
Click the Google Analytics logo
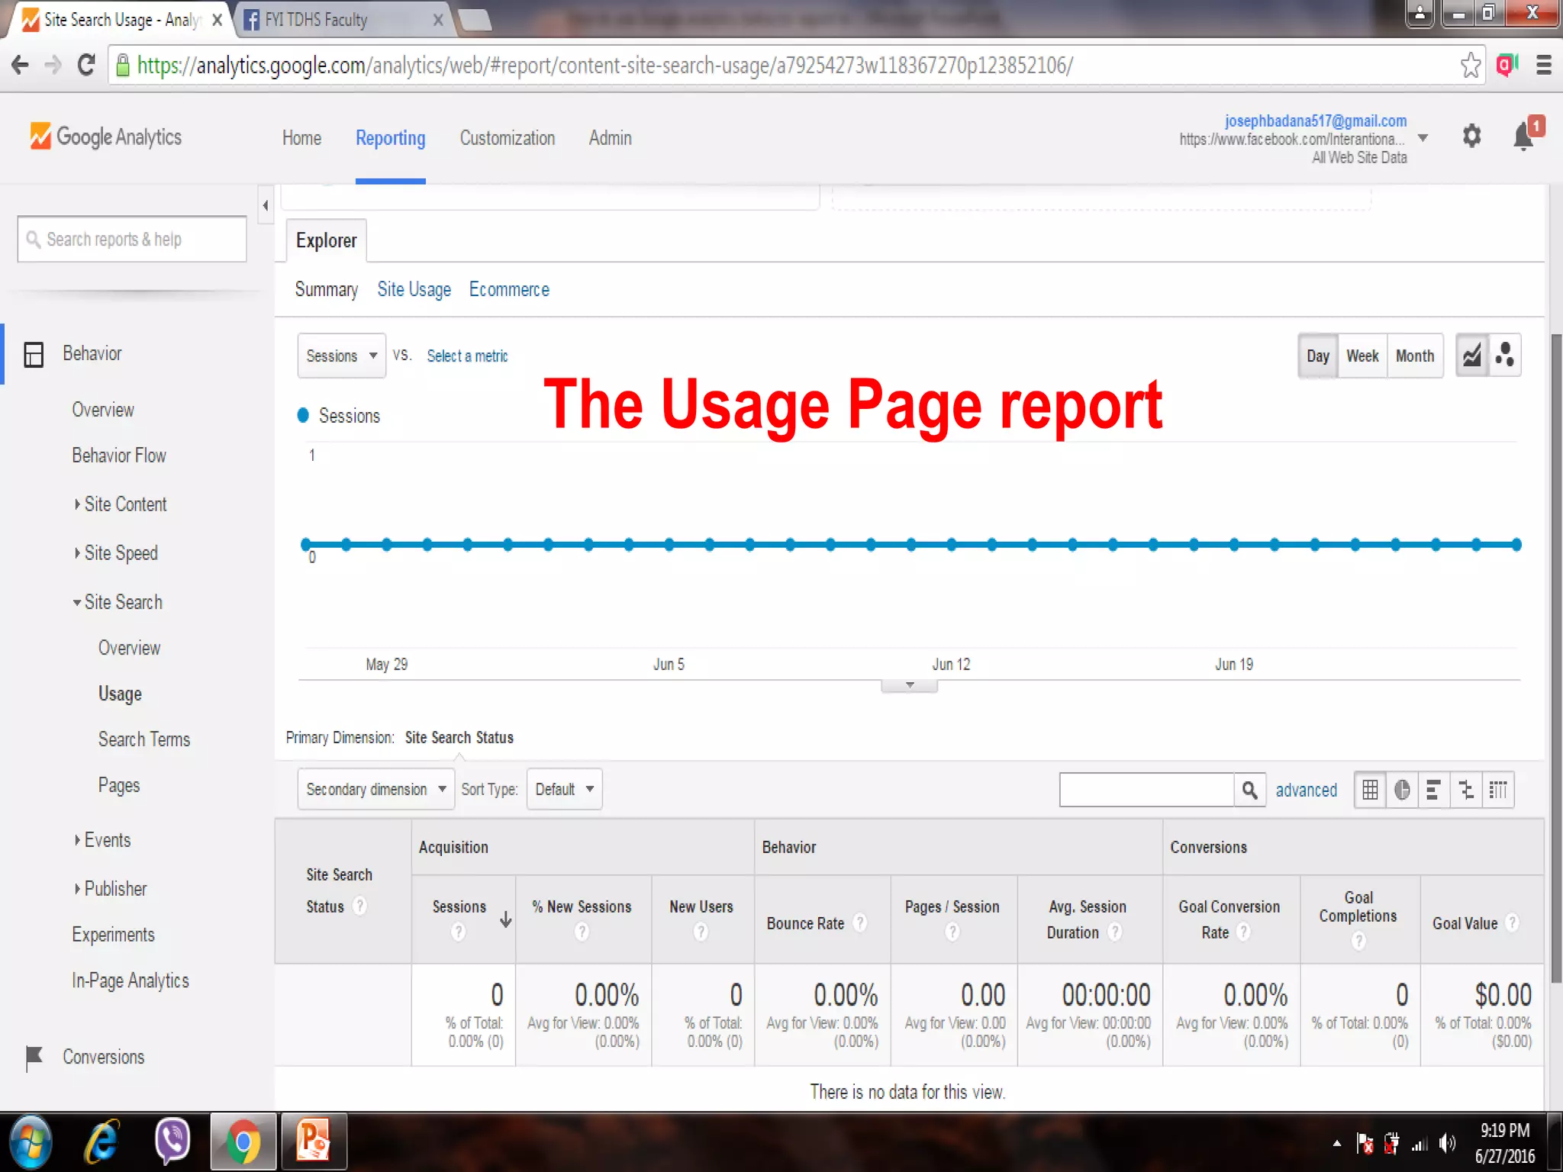[106, 137]
